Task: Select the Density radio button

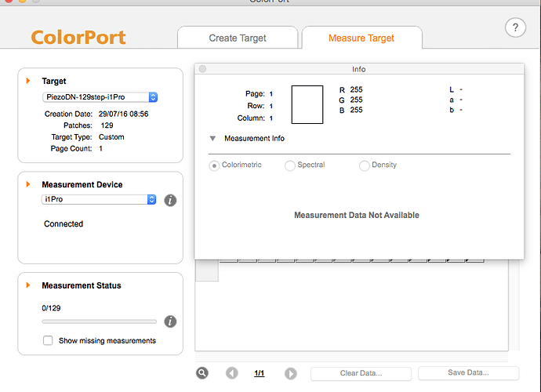Action: pyautogui.click(x=365, y=165)
